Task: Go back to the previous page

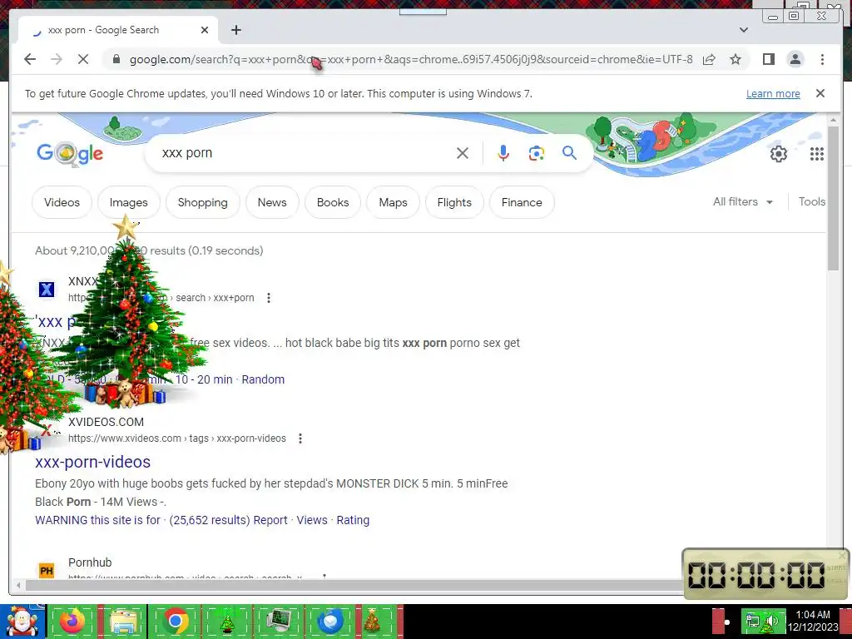Action: pos(30,59)
